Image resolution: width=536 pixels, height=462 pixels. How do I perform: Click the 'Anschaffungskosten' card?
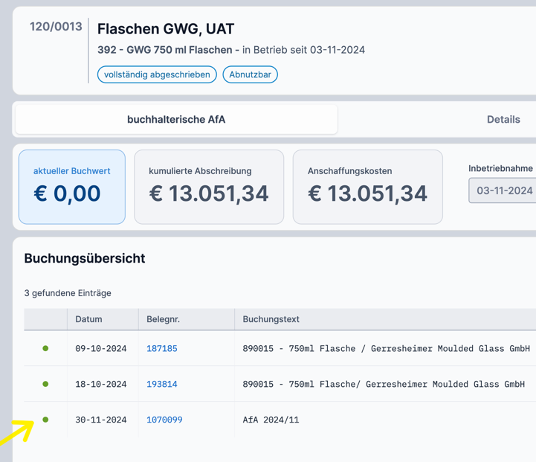(367, 187)
